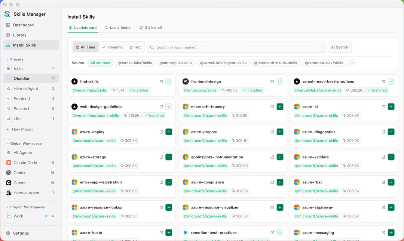Toggle installed checkmark on frontend-design

tap(280, 81)
